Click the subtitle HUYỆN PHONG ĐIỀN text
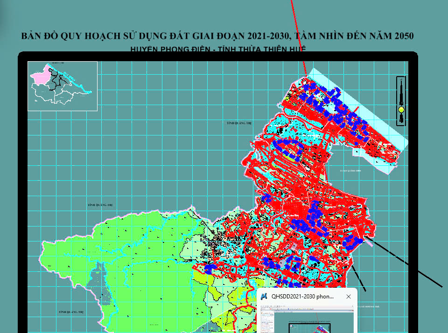 point(217,49)
